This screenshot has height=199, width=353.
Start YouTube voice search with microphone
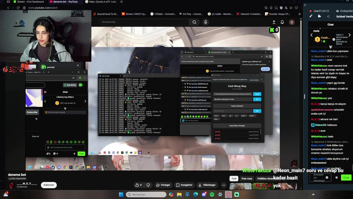pyautogui.click(x=205, y=22)
